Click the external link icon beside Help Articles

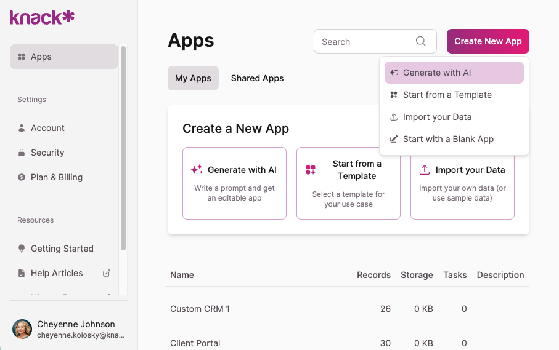(106, 273)
